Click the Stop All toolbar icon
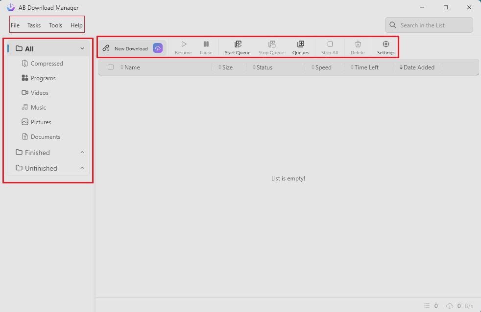 pyautogui.click(x=330, y=44)
